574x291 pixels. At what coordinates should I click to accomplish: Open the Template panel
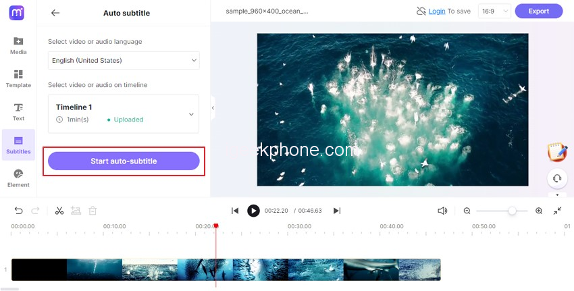tap(18, 79)
